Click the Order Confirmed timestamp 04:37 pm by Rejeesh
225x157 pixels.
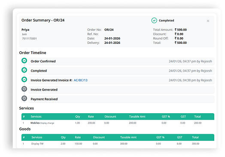click(190, 61)
